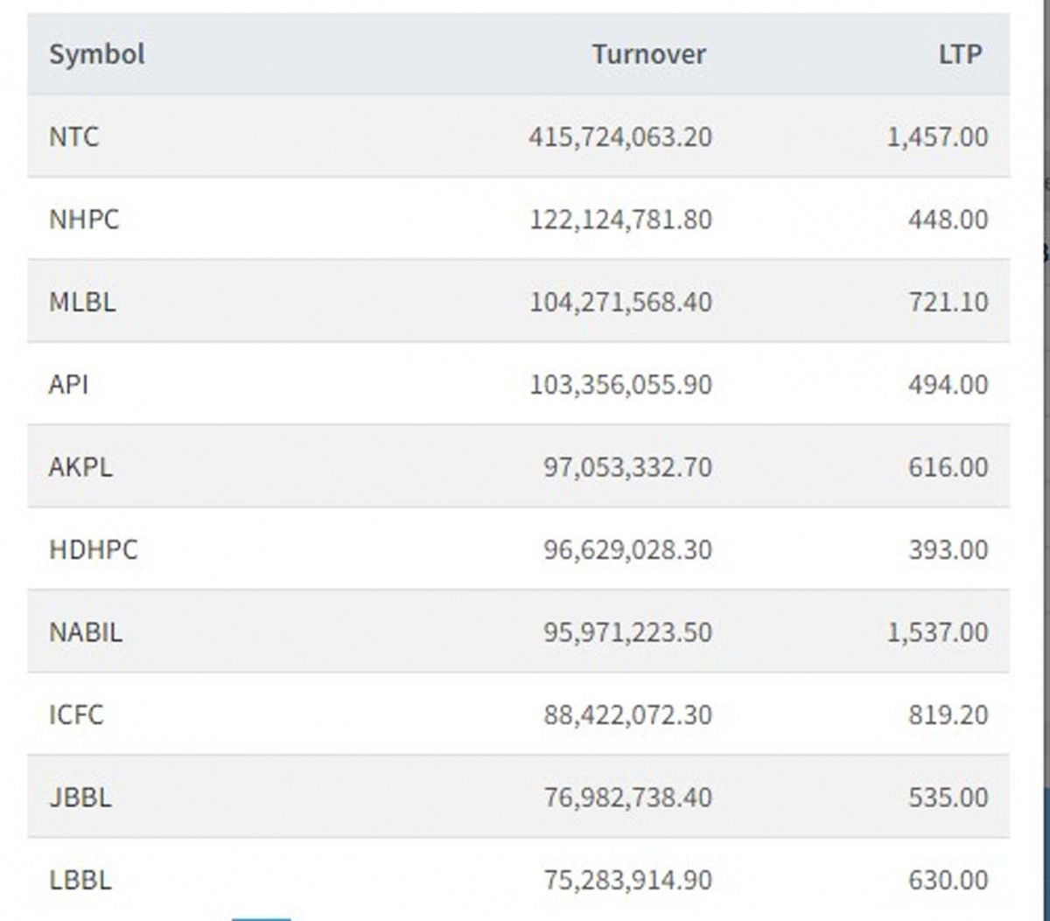The image size is (1050, 921).
Task: Open the JBBL symbol
Action: coord(80,798)
